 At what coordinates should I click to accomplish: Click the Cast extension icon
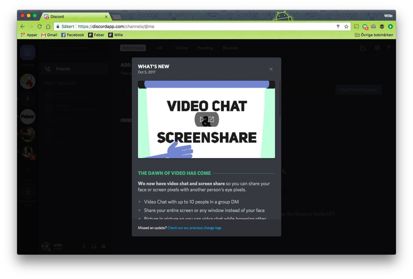pyautogui.click(x=356, y=26)
